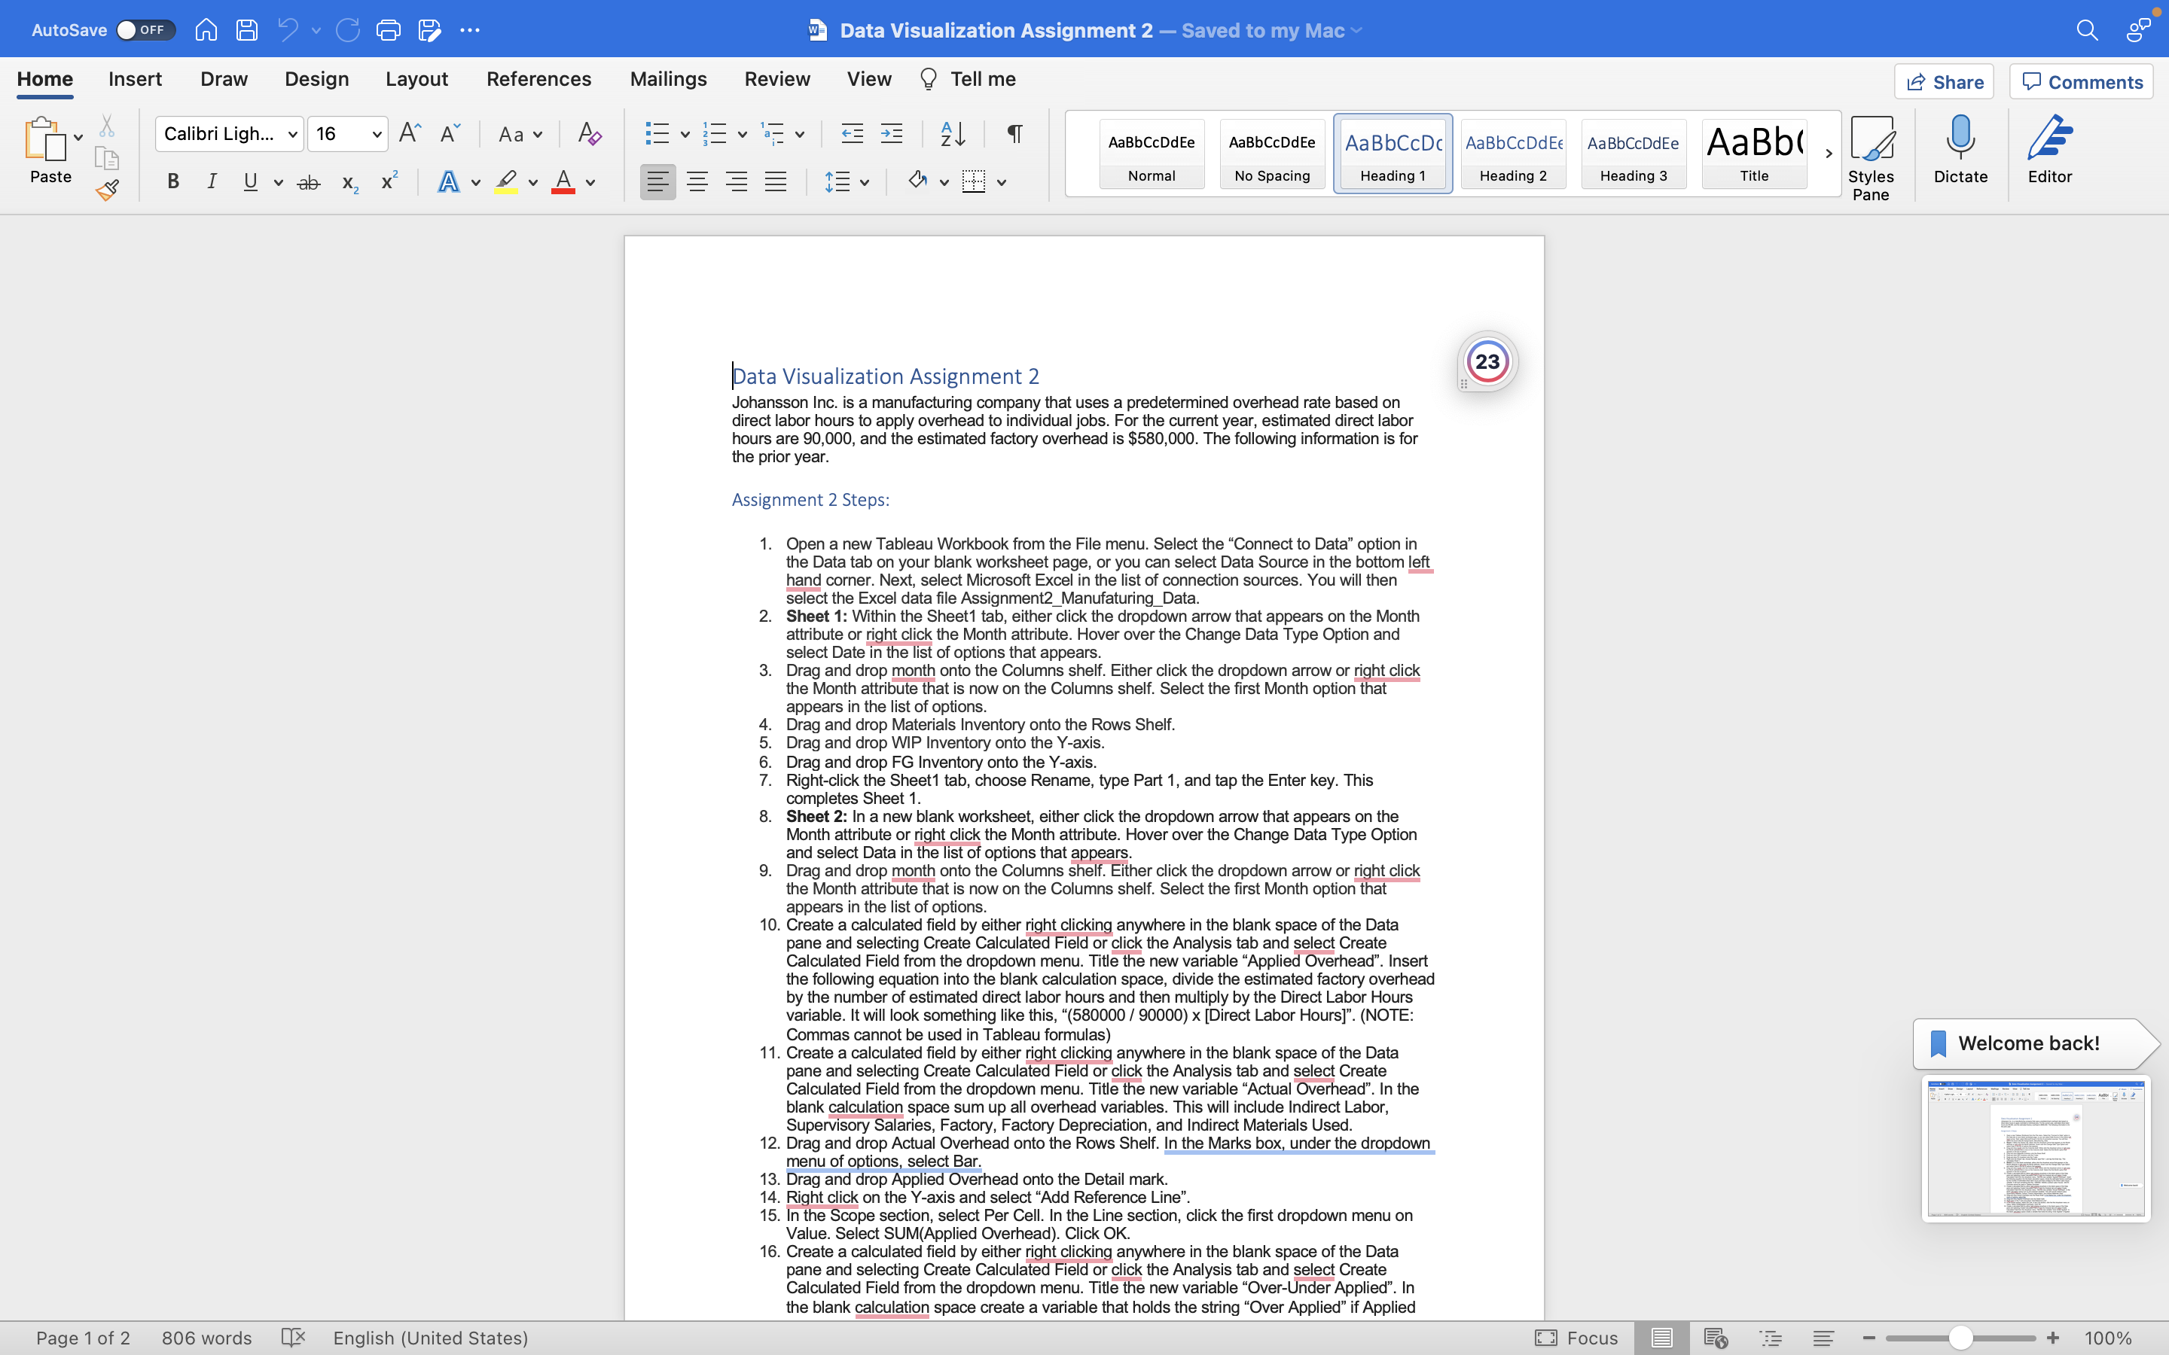The image size is (2169, 1355).
Task: Click the Format Painter brush icon
Action: tap(108, 190)
